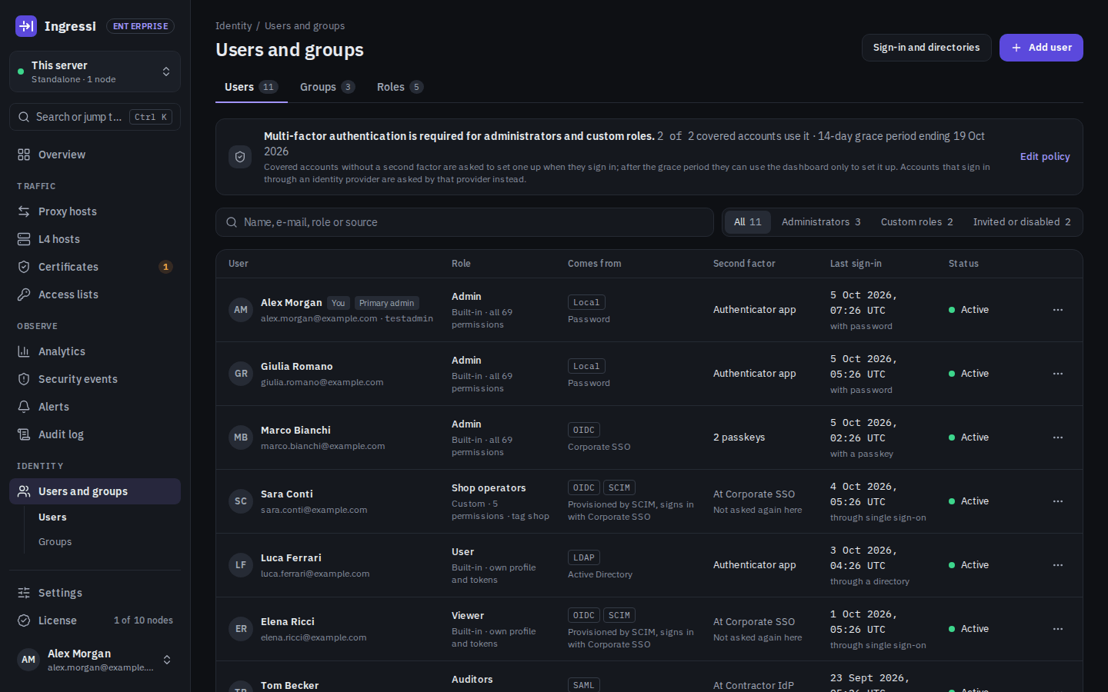Click the Marco Bianchi user name
Screen dimensions: 1108x692
point(295,431)
